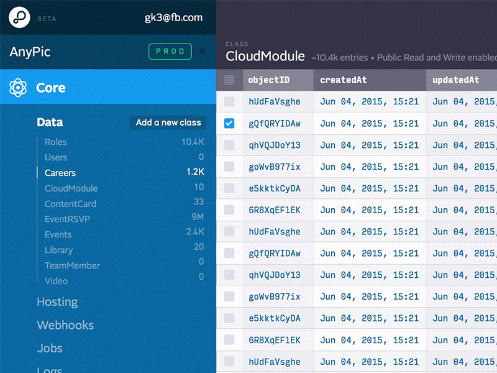This screenshot has height=373, width=497.
Task: Click the 2.4K count beside Events
Action: pyautogui.click(x=195, y=231)
